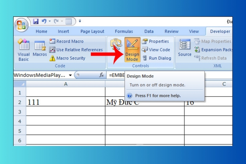Click the help icon in Design Mode tooltip
Viewport: 246px width, 164px height.
129,96
